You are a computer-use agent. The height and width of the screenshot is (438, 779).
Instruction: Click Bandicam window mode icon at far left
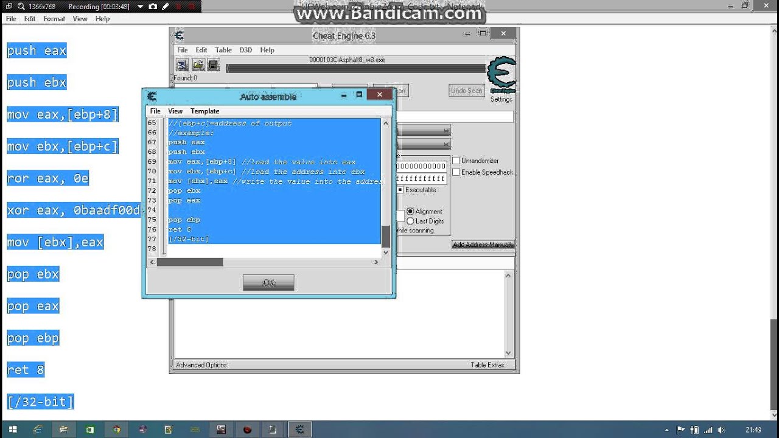[x=9, y=6]
